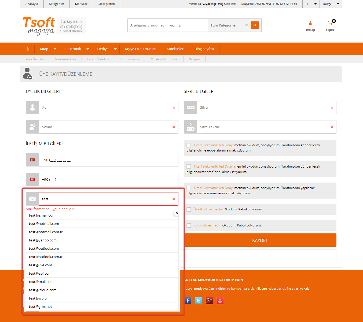The height and width of the screenshot is (322, 363).
Task: Click the Twitter social icon
Action: [x=199, y=301]
